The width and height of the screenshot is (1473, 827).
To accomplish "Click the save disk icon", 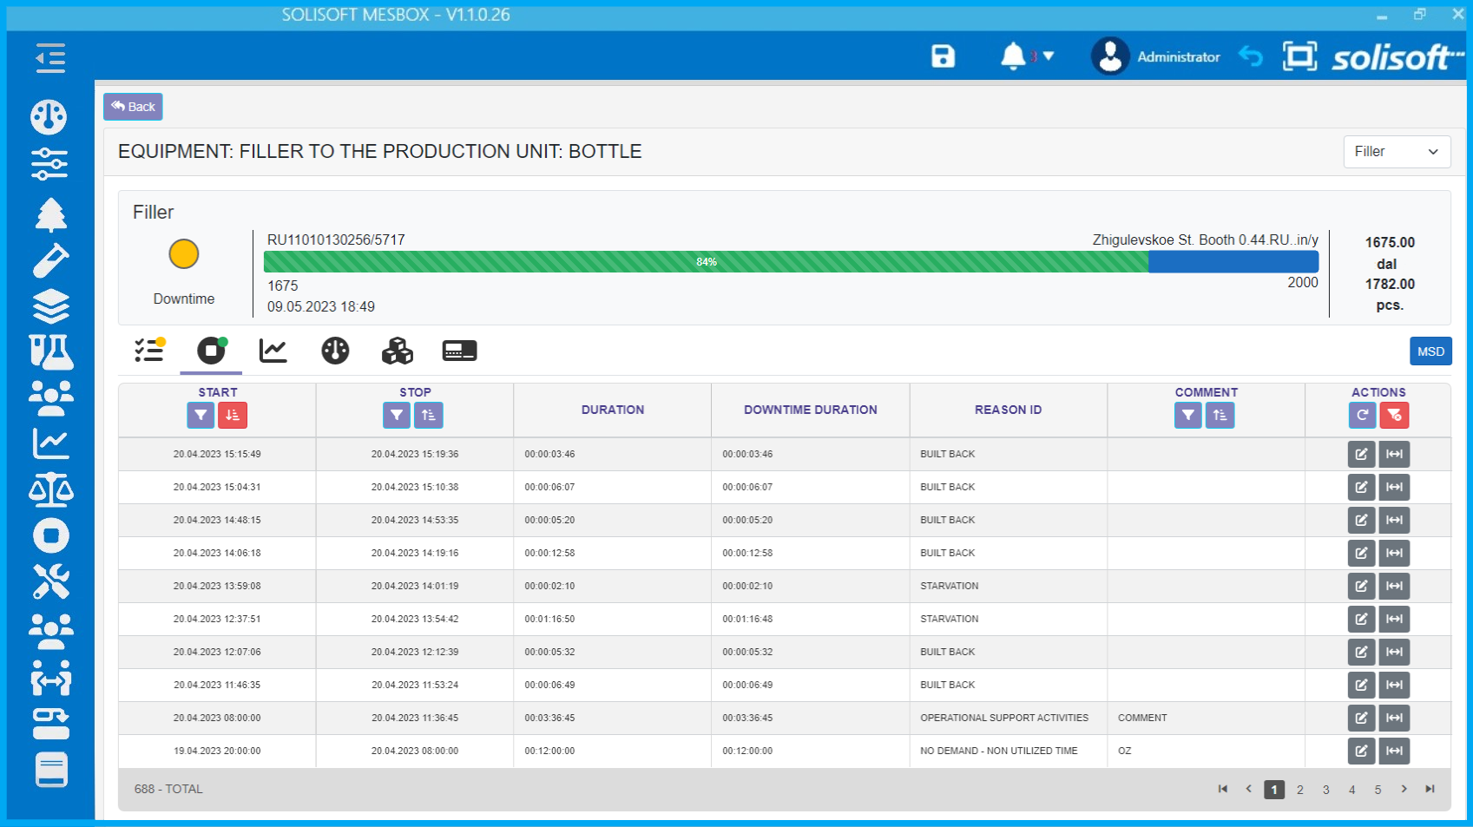I will tap(943, 56).
